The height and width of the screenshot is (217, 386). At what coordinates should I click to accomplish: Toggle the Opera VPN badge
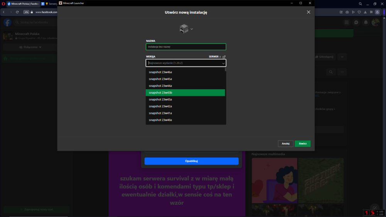pyautogui.click(x=26, y=12)
